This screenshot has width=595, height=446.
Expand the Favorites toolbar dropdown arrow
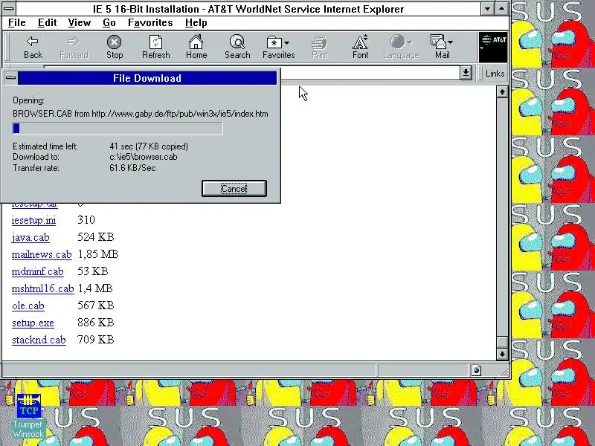point(286,43)
